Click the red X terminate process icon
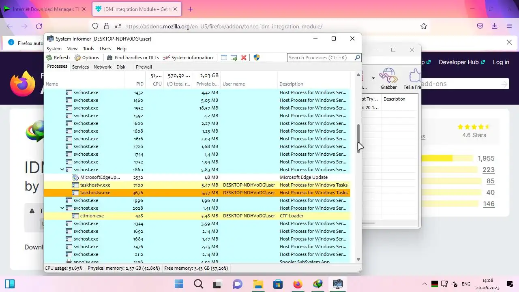Screen dimensions: 519x292 244,58
